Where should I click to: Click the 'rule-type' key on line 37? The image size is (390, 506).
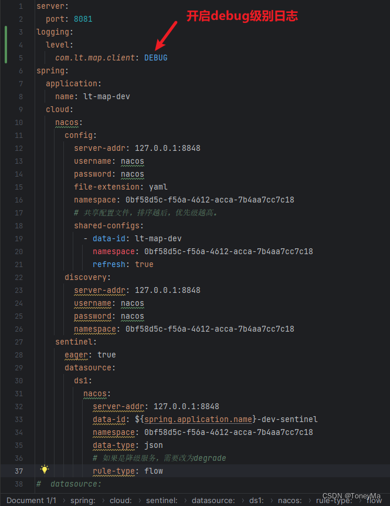pyautogui.click(x=113, y=471)
